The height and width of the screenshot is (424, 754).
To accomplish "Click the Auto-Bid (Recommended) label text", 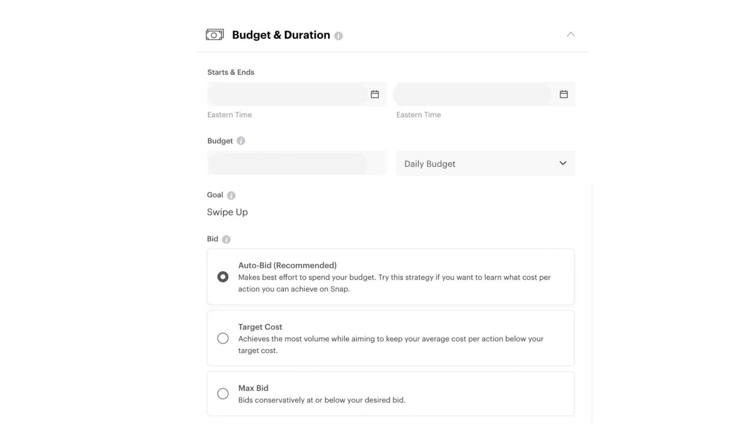I will pos(287,265).
